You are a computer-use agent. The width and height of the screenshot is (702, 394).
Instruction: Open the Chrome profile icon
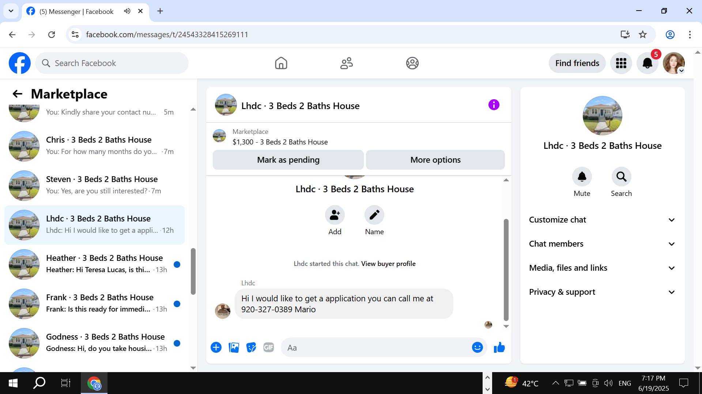[x=670, y=35]
